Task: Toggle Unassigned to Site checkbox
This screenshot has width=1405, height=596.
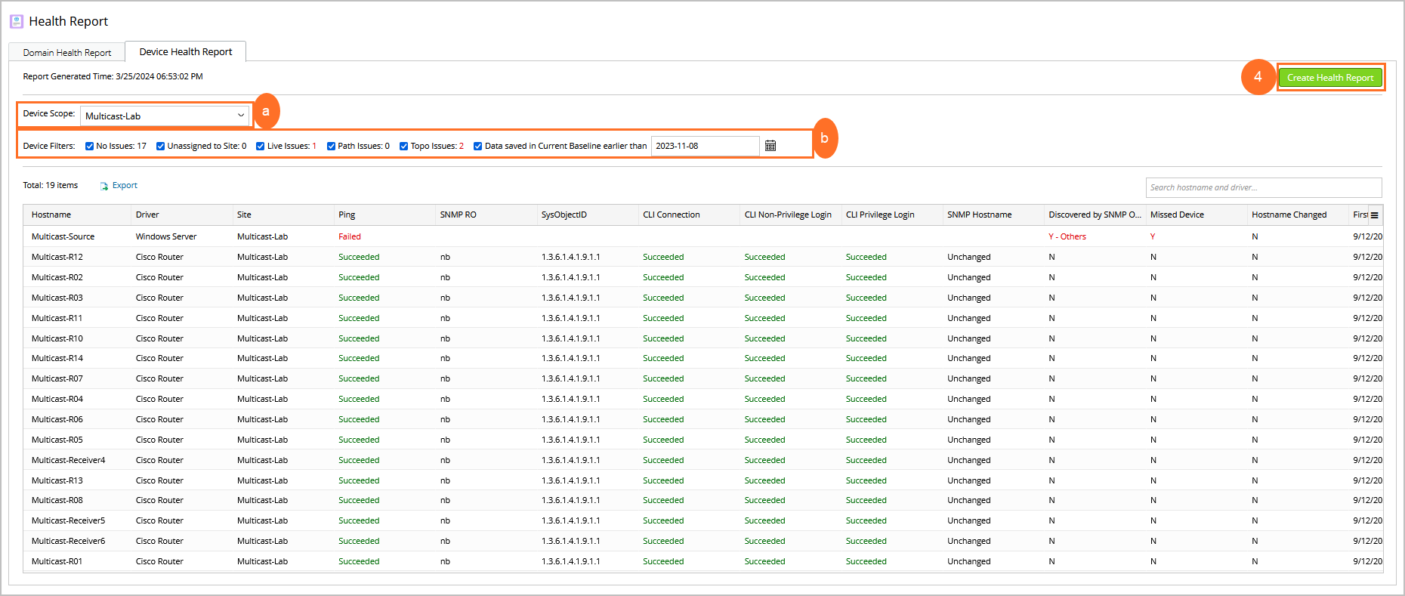Action: 160,147
